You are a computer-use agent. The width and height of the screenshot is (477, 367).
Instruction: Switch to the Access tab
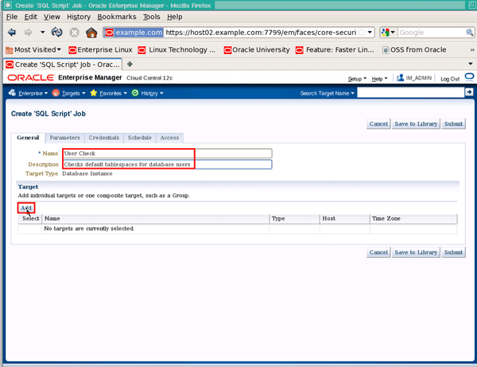[169, 138]
